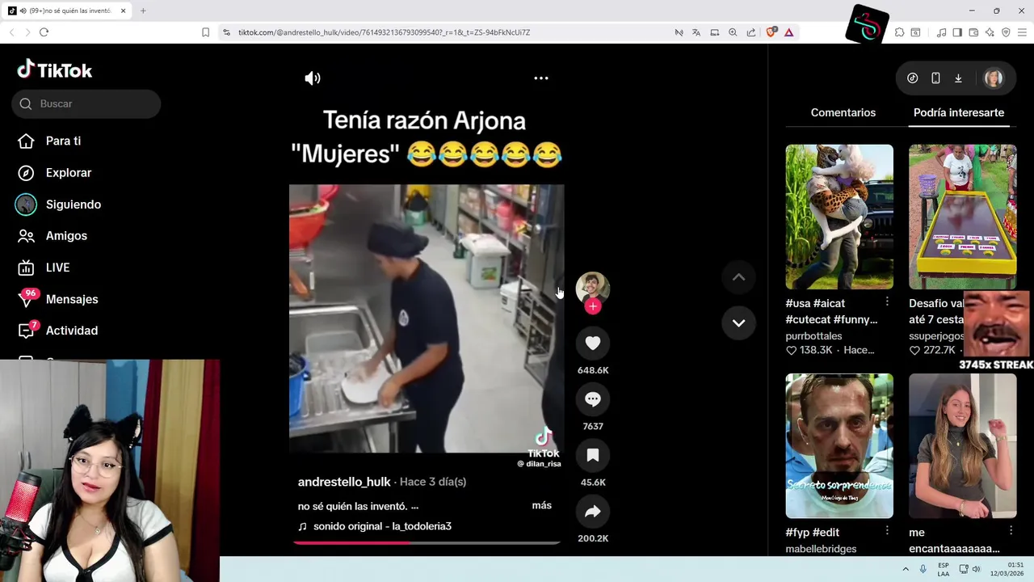This screenshot has height=582, width=1034.
Task: Reload the page in browser
Action: pos(44,32)
